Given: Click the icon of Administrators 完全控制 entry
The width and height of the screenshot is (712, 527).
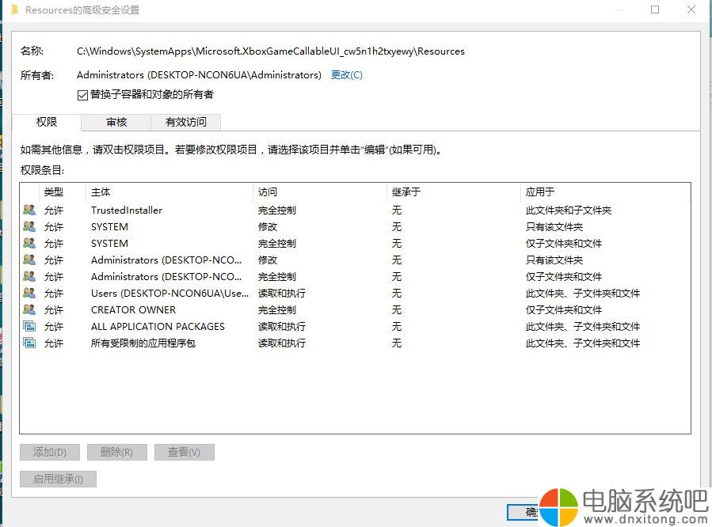Looking at the screenshot, I should [x=29, y=276].
